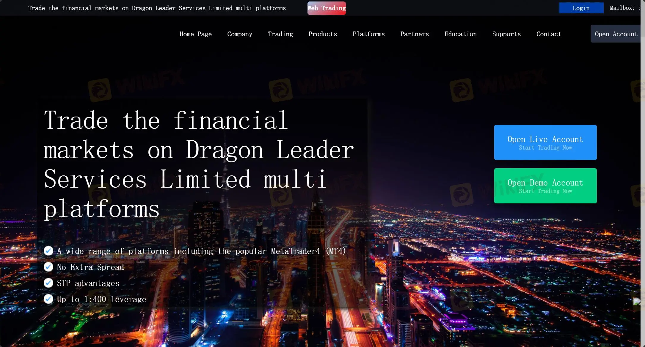The height and width of the screenshot is (347, 645).
Task: Click the checkmark icon next to STP advantages
Action: pyautogui.click(x=48, y=283)
